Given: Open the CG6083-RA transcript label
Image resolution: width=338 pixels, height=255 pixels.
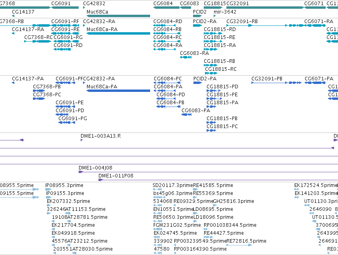Looking at the screenshot, I should click(x=195, y=53).
